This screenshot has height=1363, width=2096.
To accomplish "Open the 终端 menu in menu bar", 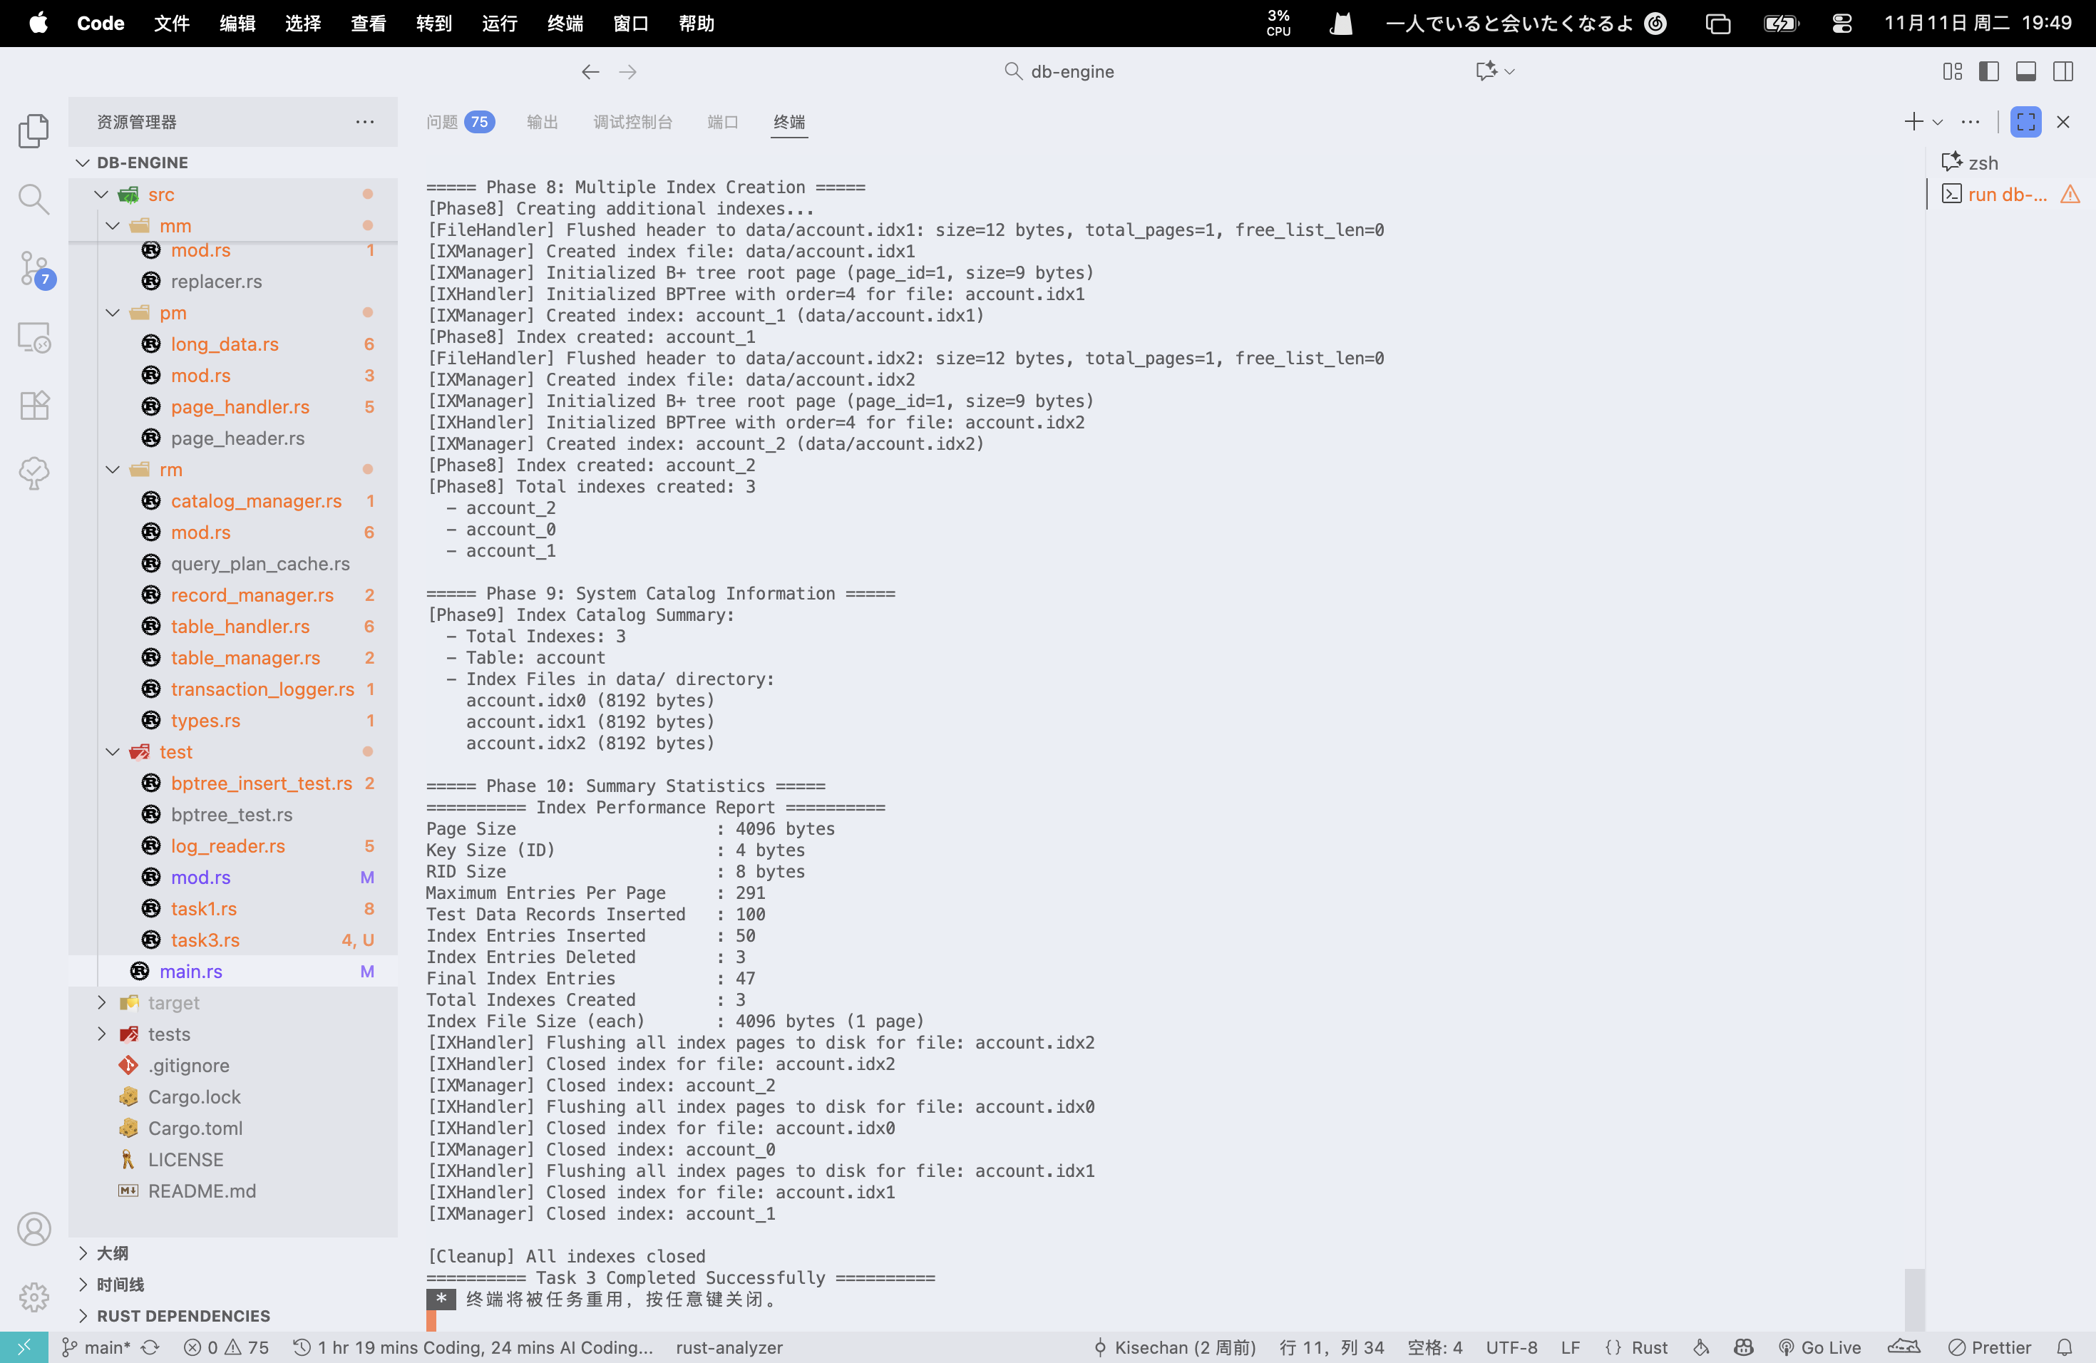I will [x=565, y=23].
